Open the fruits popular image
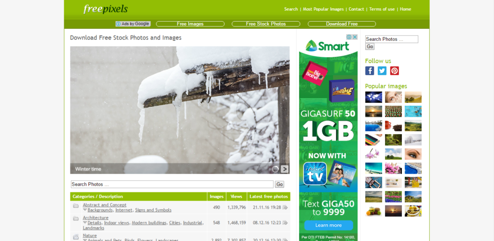Image resolution: width=494 pixels, height=241 pixels. pyautogui.click(x=374, y=211)
